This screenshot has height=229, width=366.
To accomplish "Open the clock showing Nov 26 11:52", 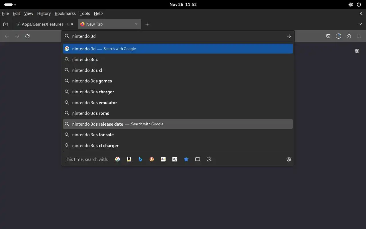I will coord(183,5).
